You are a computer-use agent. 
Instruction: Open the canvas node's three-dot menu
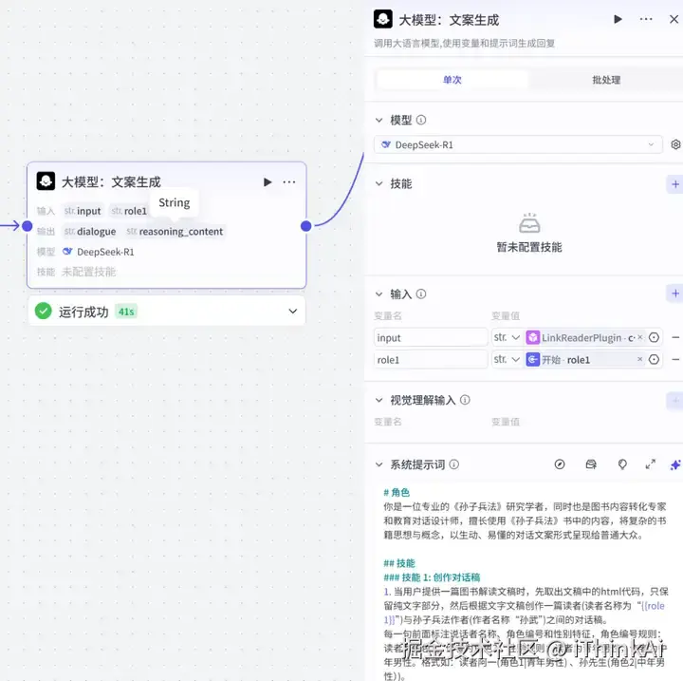289,182
